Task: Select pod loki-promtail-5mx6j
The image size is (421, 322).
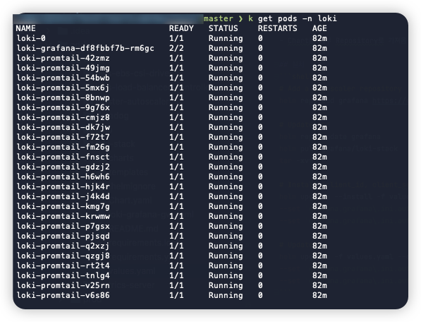Action: point(63,88)
